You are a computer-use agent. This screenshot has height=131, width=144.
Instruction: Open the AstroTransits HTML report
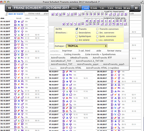point(71,68)
